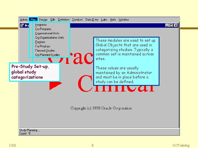Open the Data Entry menu
The image size is (198, 148).
coord(92,20)
